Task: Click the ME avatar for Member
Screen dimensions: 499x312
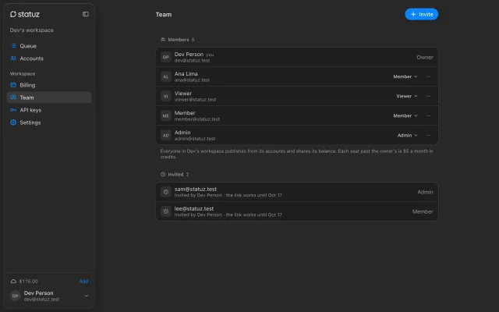Action: pyautogui.click(x=166, y=116)
